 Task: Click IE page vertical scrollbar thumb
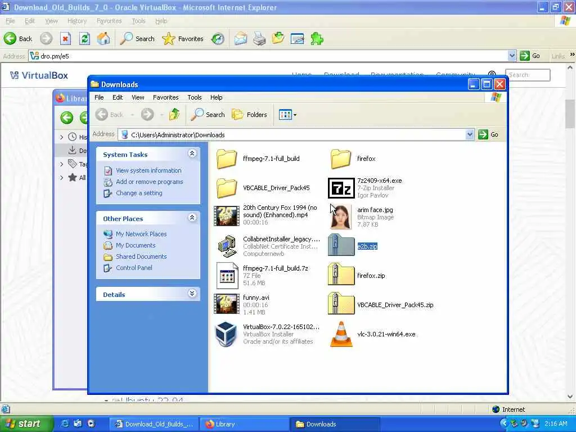click(570, 114)
